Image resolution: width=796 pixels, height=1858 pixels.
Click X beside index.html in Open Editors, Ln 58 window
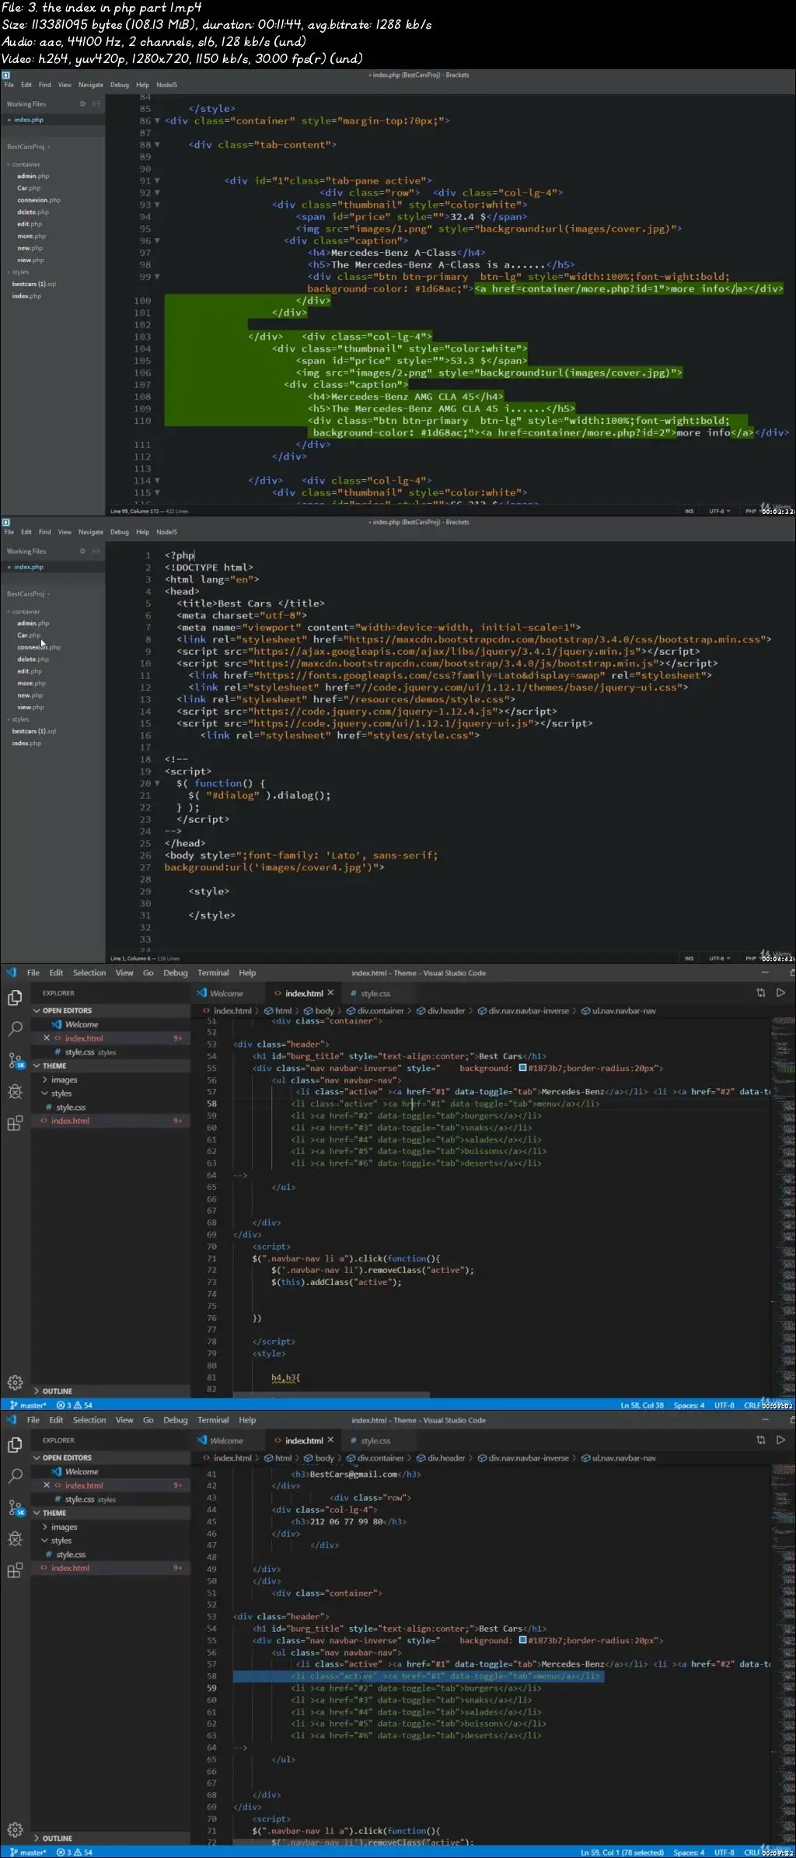(x=47, y=1037)
